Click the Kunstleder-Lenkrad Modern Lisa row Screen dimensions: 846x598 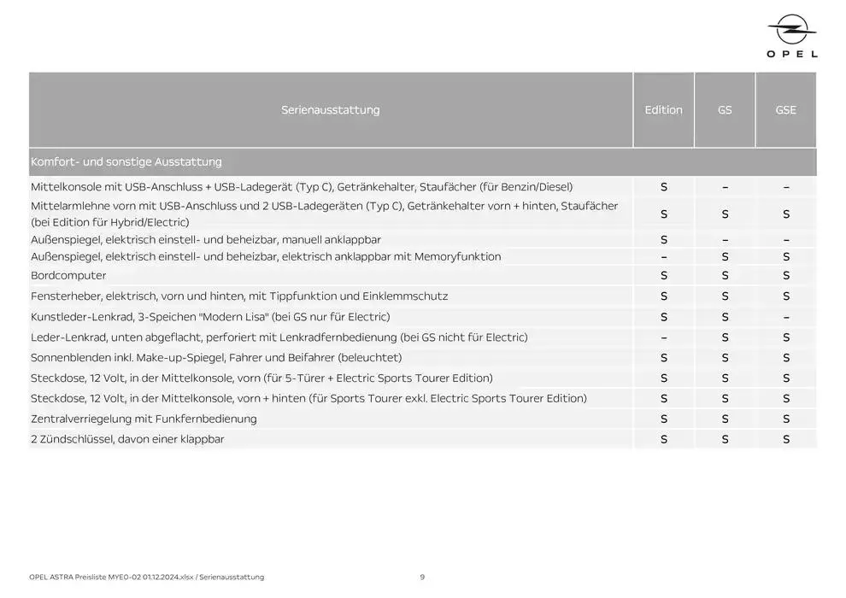click(x=210, y=317)
